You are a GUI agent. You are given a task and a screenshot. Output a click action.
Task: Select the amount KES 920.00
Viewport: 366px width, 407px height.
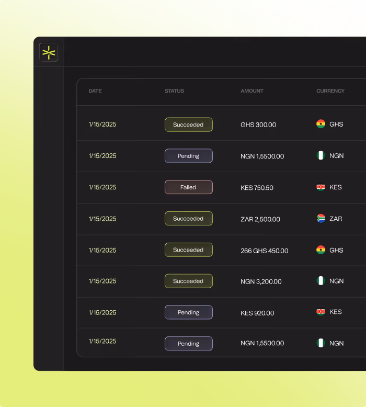pos(257,313)
